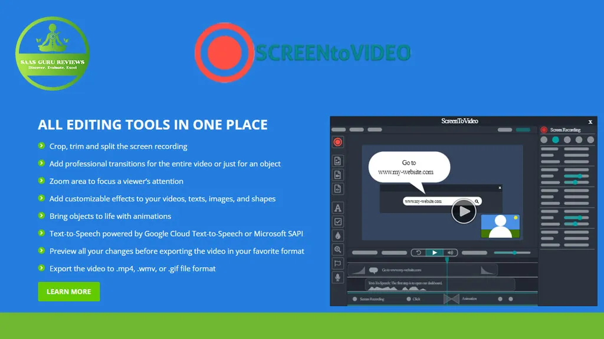
Task: Click the green bullet beside 'Export the video'
Action: pos(42,268)
